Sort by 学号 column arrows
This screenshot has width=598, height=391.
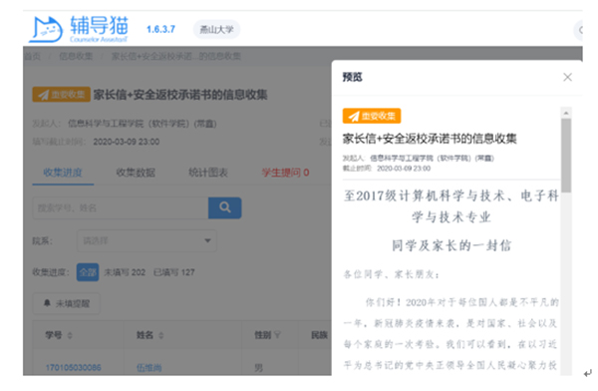click(70, 335)
